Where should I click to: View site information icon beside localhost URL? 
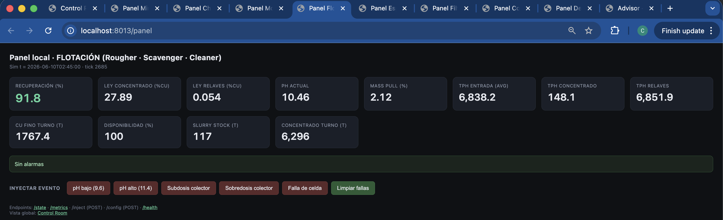click(71, 31)
